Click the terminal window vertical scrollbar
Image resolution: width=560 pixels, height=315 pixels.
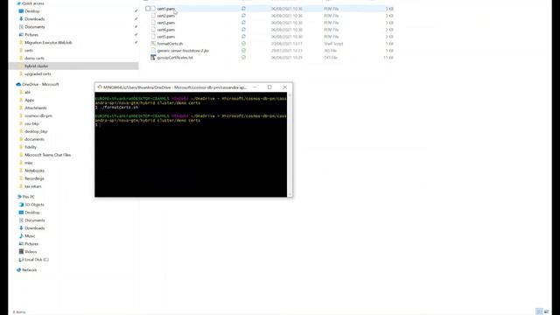(290, 144)
